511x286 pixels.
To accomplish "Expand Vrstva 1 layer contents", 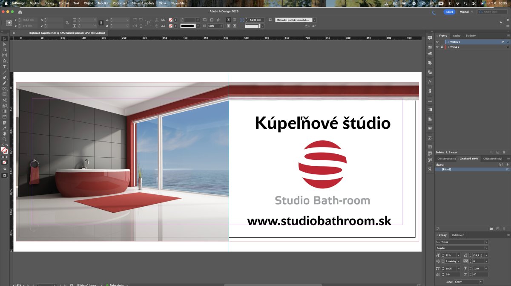I will pyautogui.click(x=448, y=42).
